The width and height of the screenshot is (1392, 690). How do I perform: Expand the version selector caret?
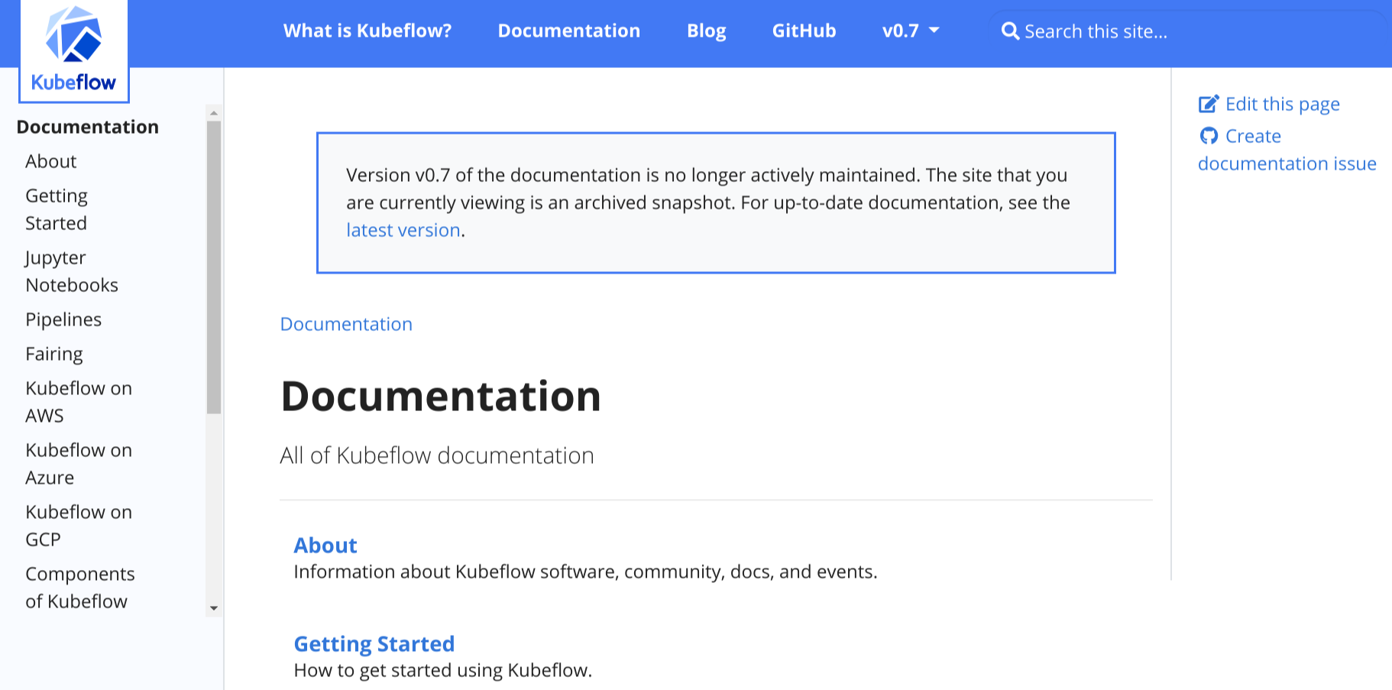point(934,31)
